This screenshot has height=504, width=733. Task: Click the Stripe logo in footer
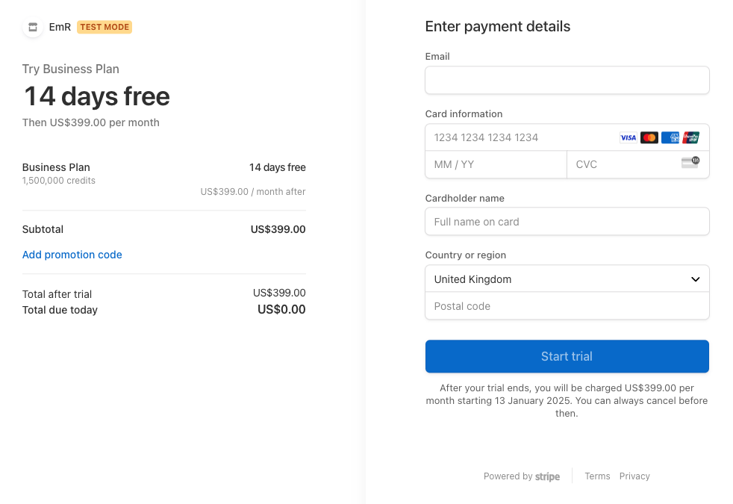tap(547, 476)
